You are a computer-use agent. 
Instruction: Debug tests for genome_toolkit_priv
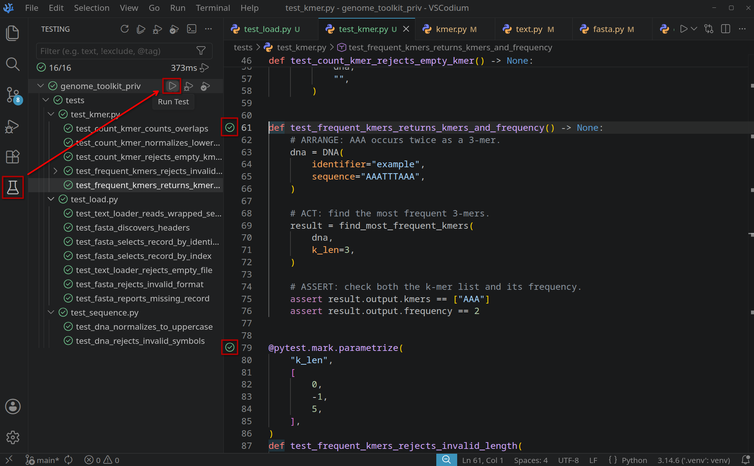(188, 86)
